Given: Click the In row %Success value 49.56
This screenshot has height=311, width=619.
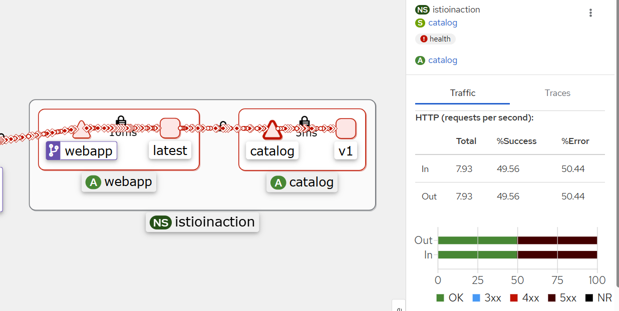Looking at the screenshot, I should pyautogui.click(x=508, y=169).
